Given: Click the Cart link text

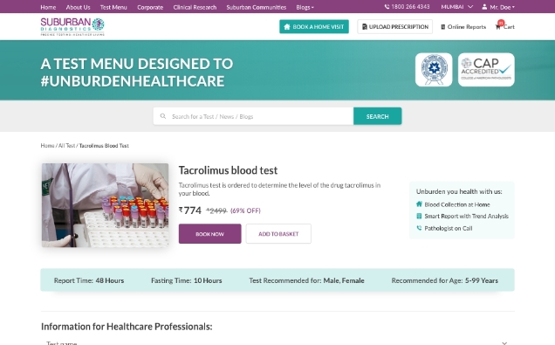Looking at the screenshot, I should click(x=509, y=27).
